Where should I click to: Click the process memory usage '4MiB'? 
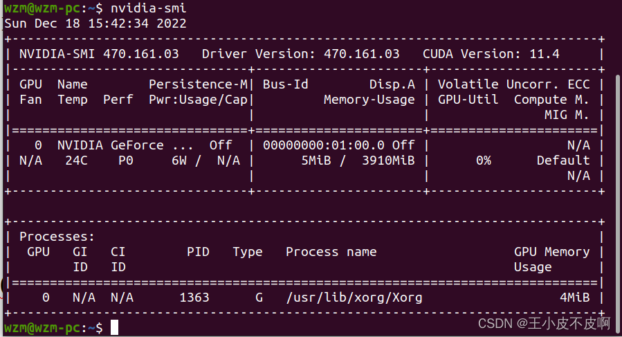pos(575,298)
